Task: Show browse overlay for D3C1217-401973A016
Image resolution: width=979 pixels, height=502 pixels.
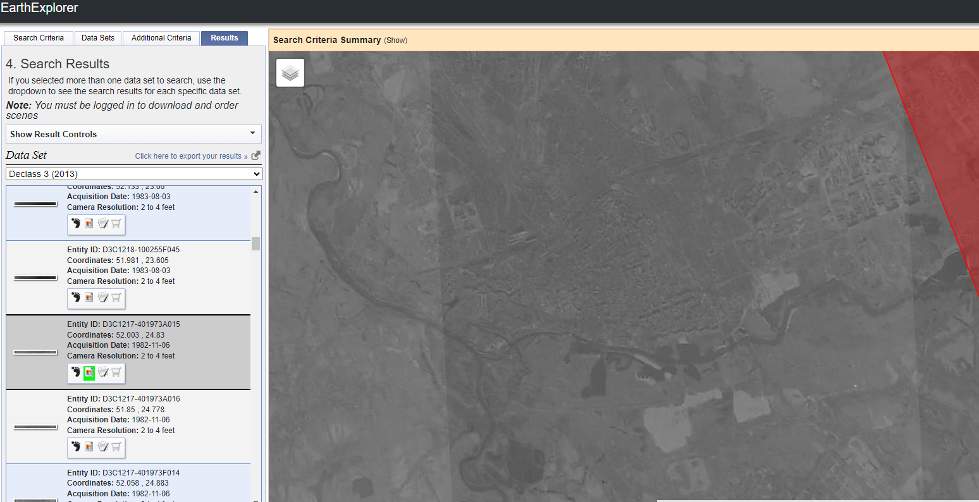Action: tap(89, 447)
